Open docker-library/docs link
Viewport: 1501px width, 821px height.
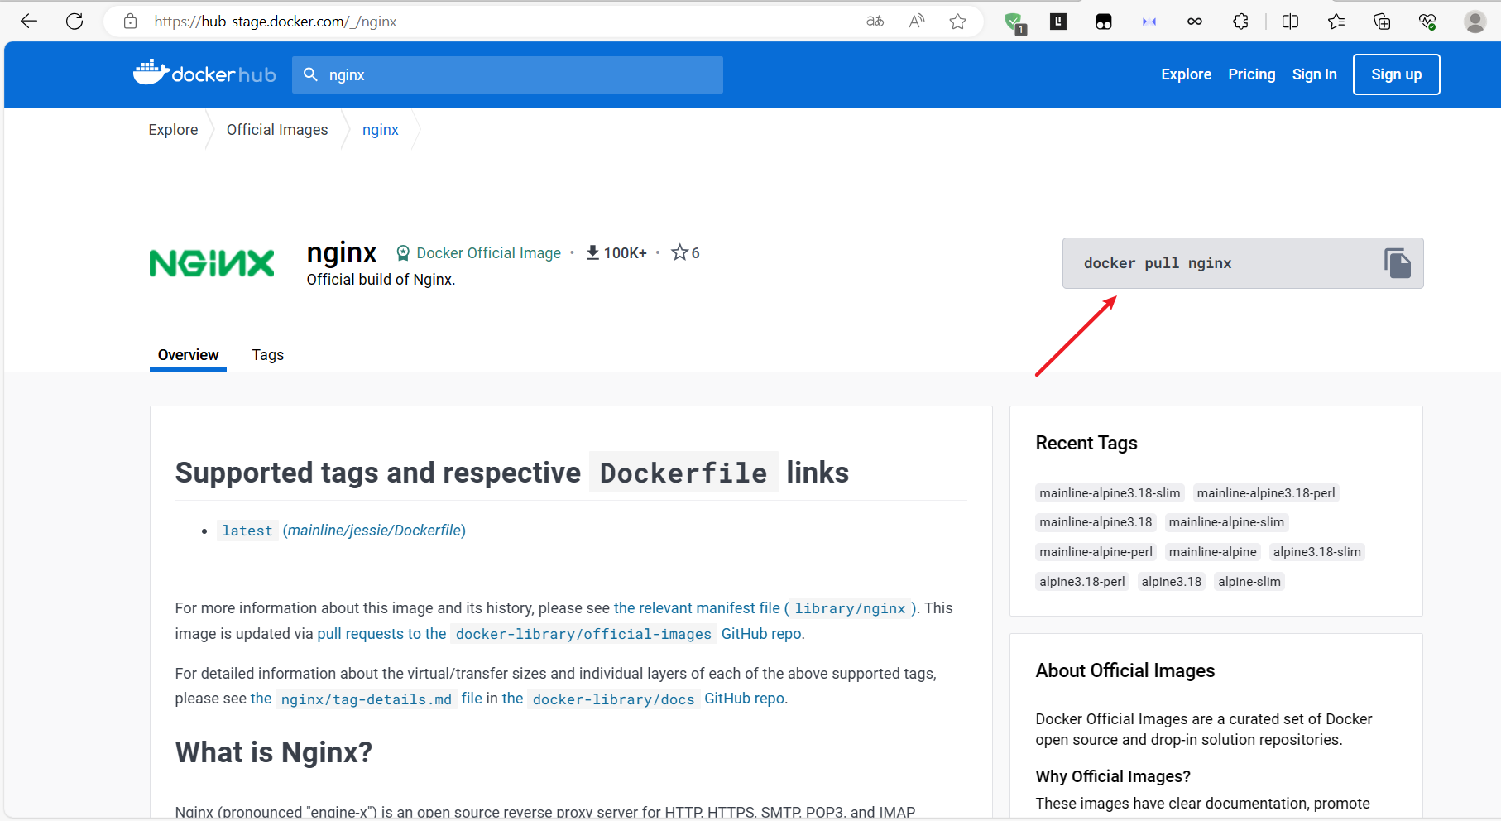tap(613, 699)
